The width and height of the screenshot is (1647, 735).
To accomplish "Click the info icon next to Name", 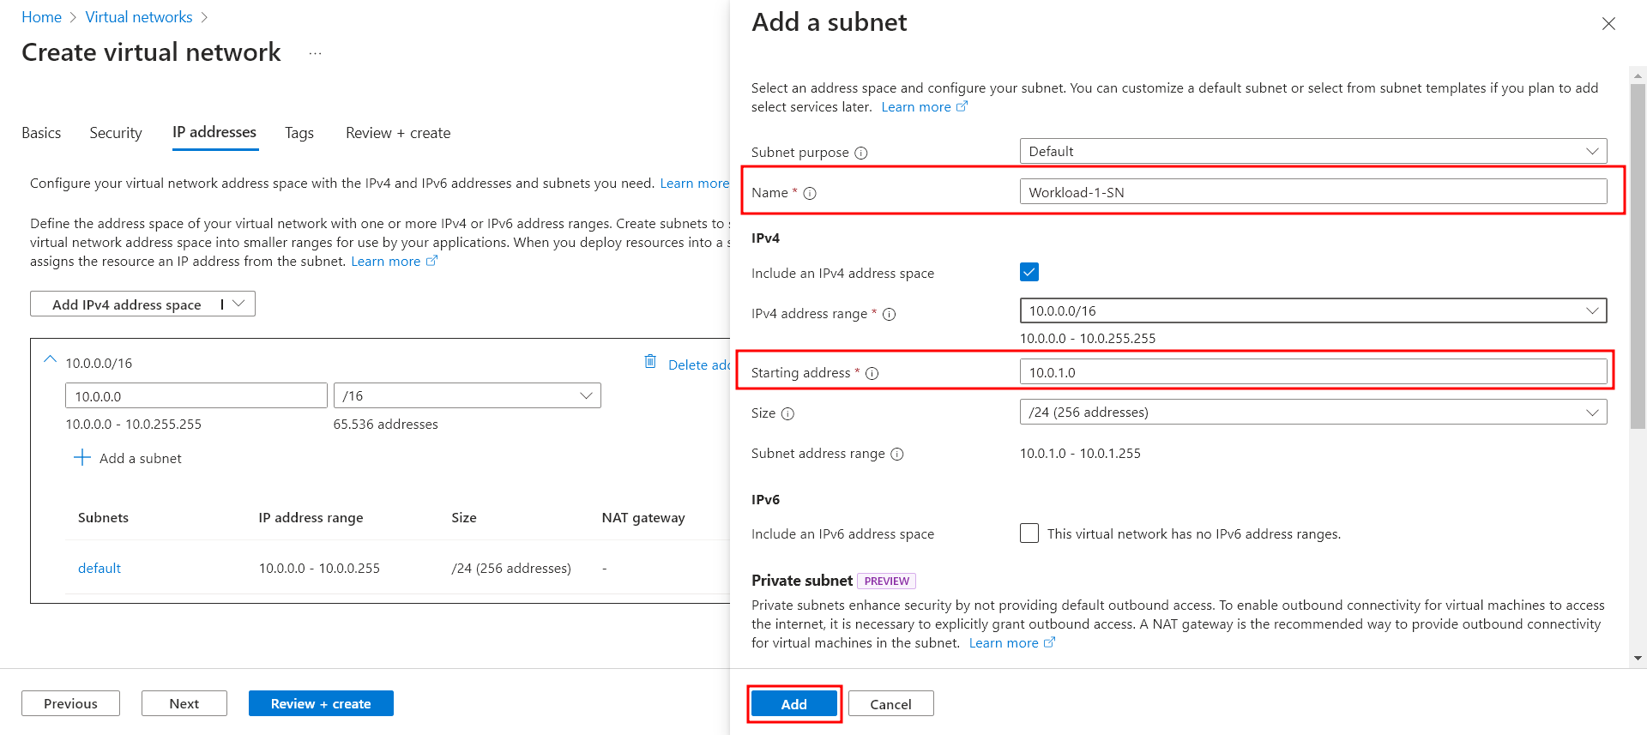I will point(809,194).
